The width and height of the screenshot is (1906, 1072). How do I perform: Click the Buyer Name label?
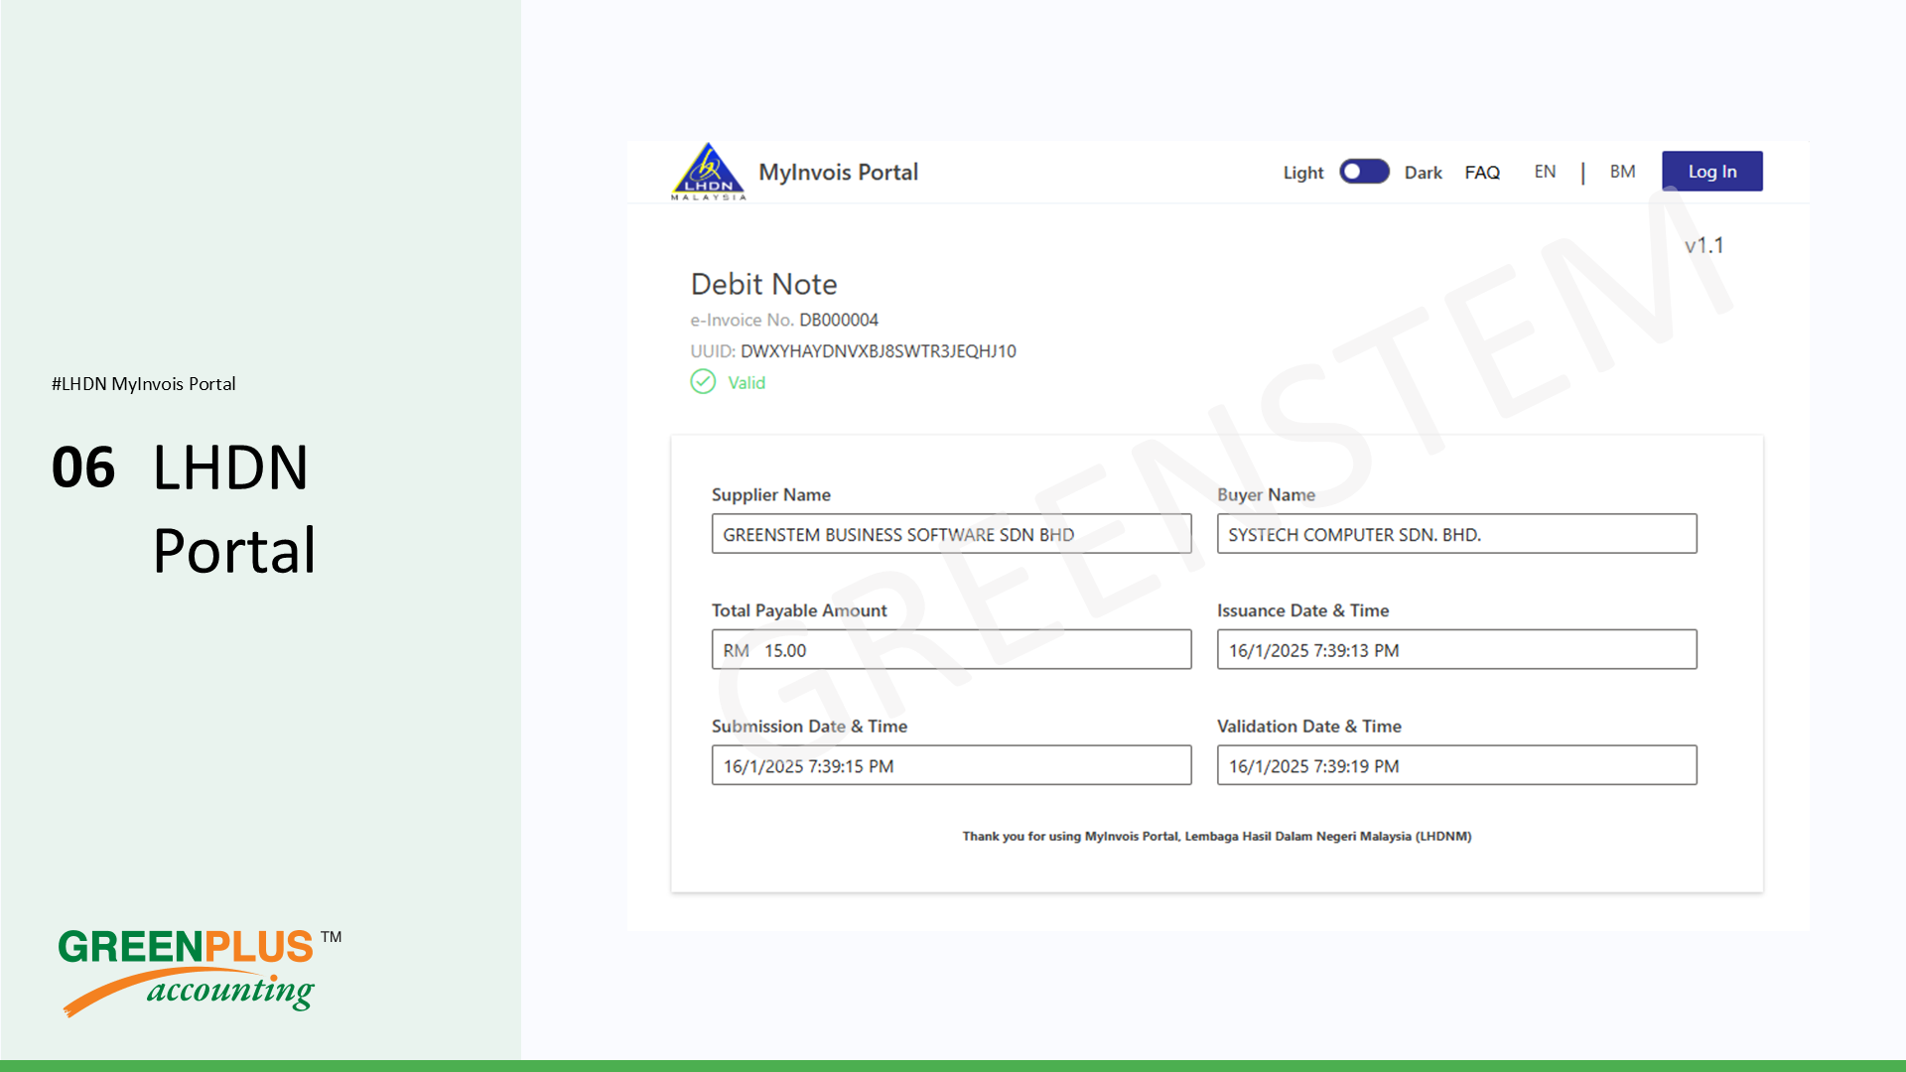tap(1266, 494)
